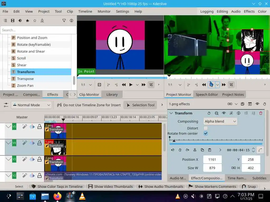Image resolution: width=270 pixels, height=202 pixels.
Task: Launch VLC from the taskbar
Action: tap(82, 196)
